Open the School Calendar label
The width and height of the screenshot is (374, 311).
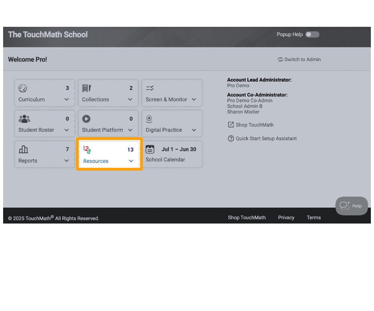[x=165, y=160]
